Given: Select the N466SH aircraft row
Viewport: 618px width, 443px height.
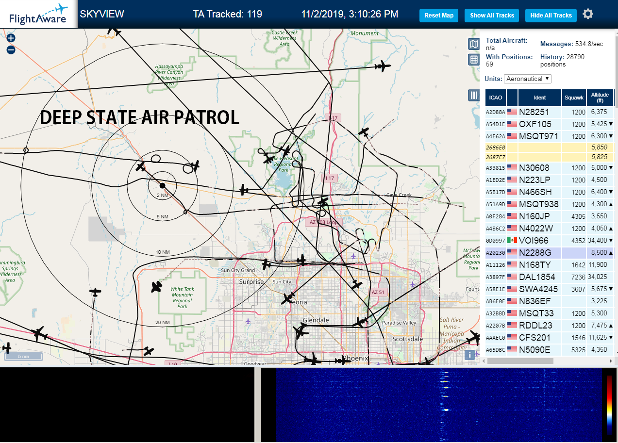Looking at the screenshot, I should 550,192.
